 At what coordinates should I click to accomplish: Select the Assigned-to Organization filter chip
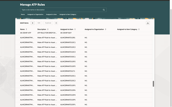[x=35, y=15]
